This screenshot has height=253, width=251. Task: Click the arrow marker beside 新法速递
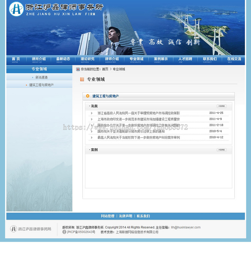tap(33, 77)
